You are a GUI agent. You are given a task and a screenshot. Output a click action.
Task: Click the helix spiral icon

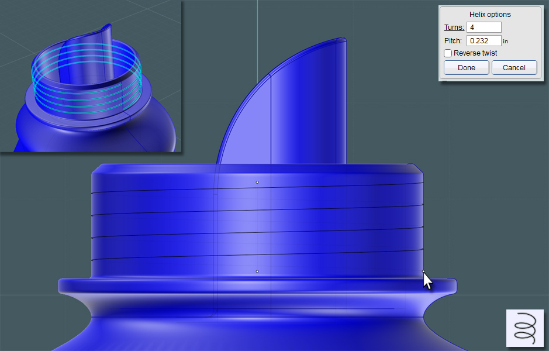525,328
